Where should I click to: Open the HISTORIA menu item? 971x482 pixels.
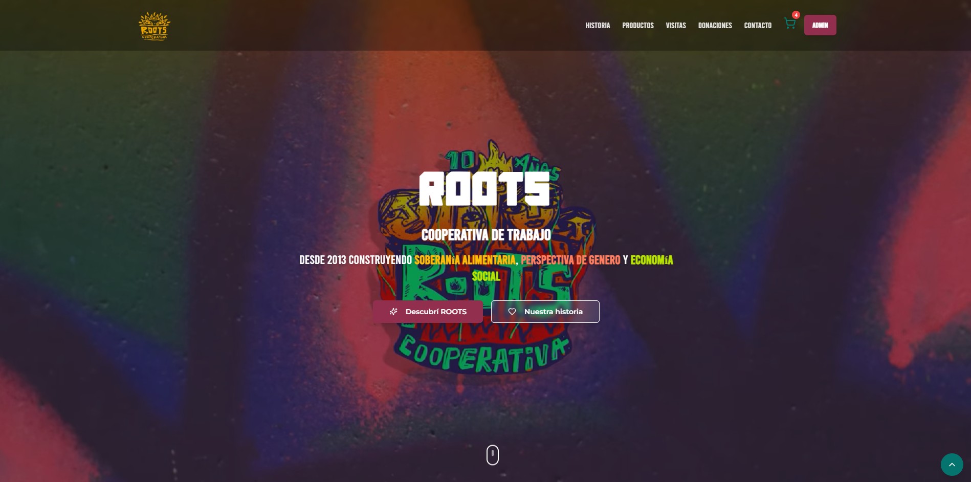coord(598,26)
